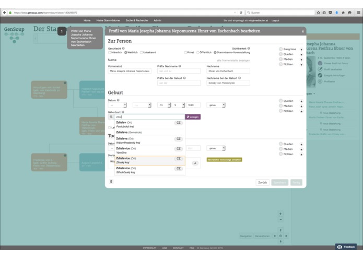This screenshot has height=258, width=363.
Task: Click the purple anlegen button
Action: click(x=193, y=117)
